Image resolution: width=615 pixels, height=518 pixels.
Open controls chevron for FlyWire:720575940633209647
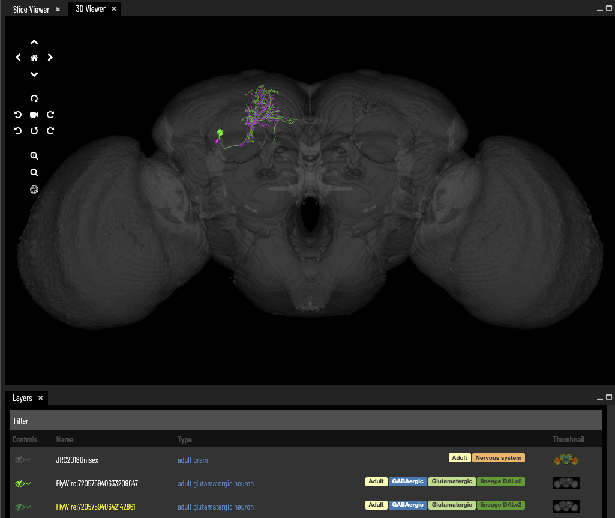pos(28,484)
